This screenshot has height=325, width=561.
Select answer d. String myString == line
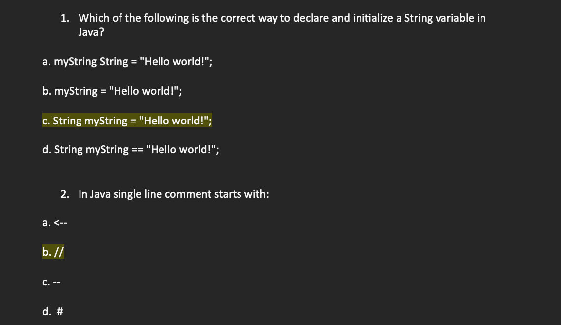pyautogui.click(x=130, y=149)
